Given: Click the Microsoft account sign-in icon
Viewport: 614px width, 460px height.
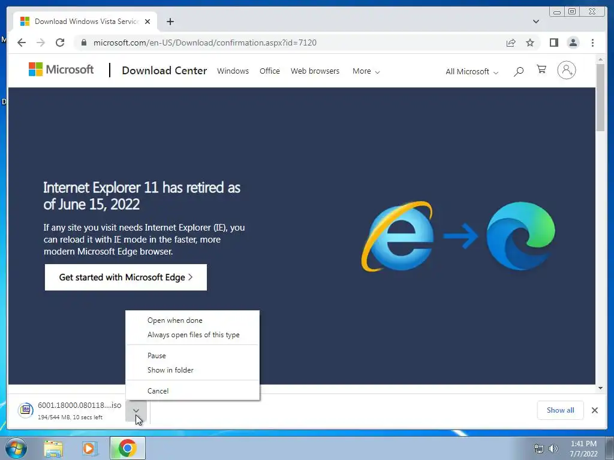Looking at the screenshot, I should point(566,71).
